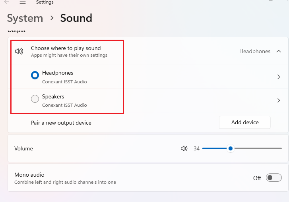Select the Headphones radio button
The width and height of the screenshot is (289, 202).
coord(35,75)
